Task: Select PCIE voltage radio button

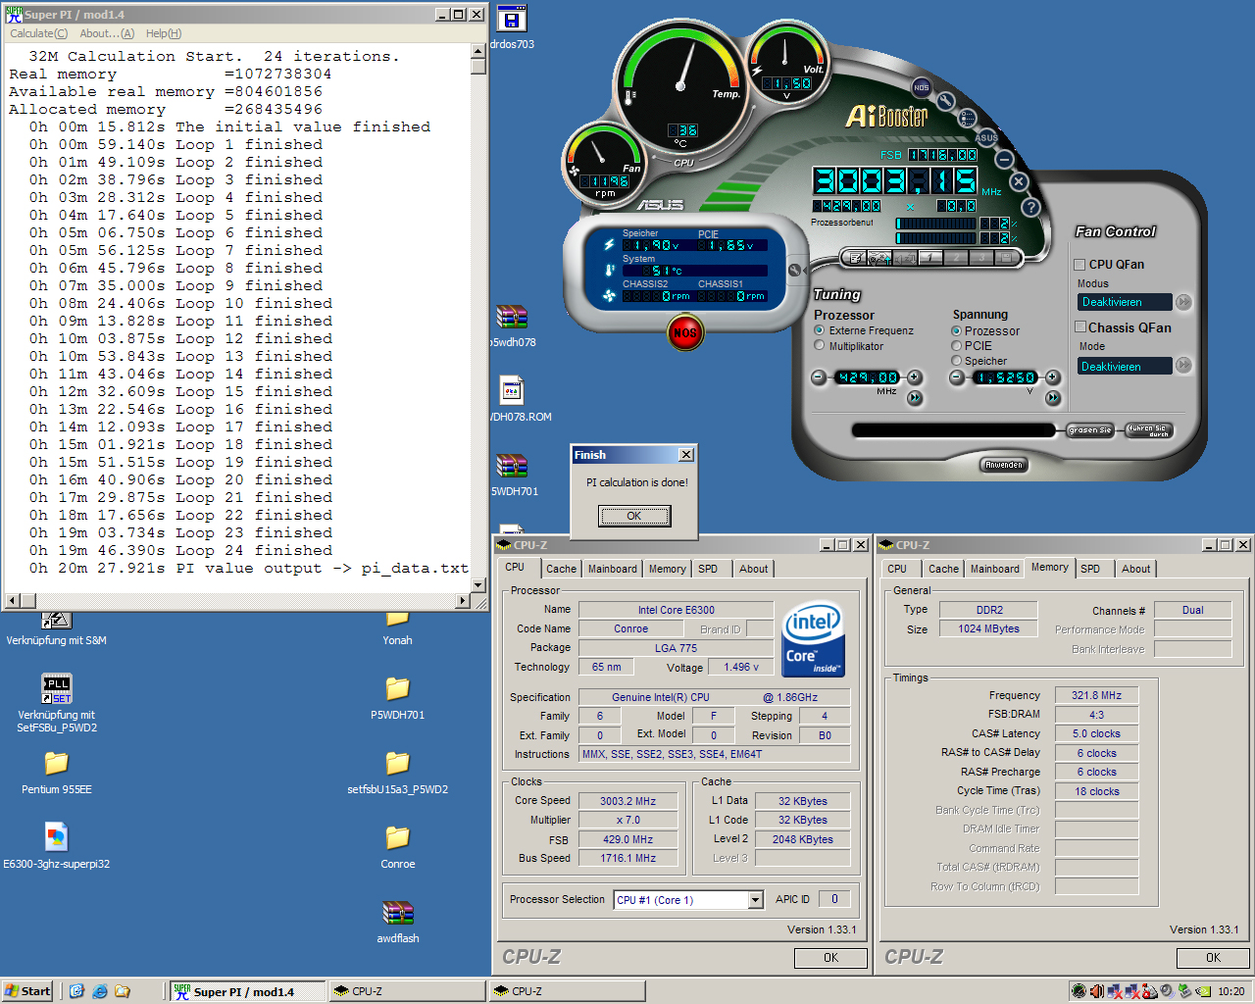Action: (x=956, y=346)
